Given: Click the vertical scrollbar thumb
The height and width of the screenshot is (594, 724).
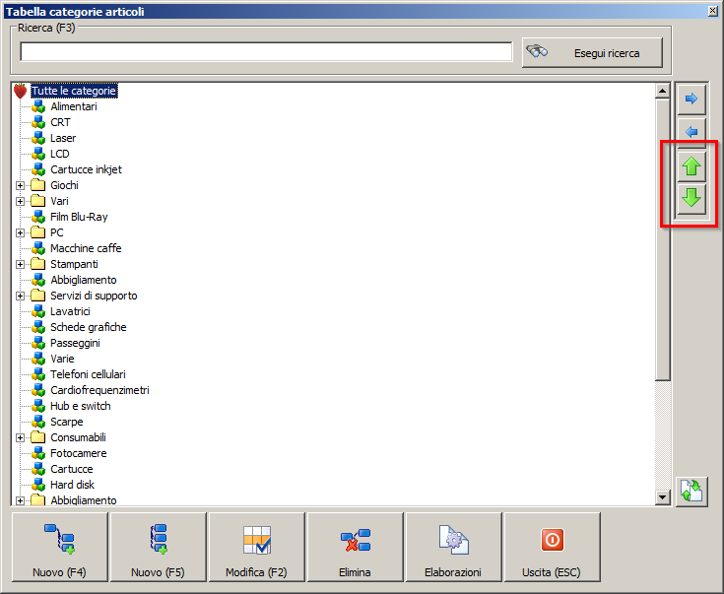Looking at the screenshot, I should click(663, 239).
